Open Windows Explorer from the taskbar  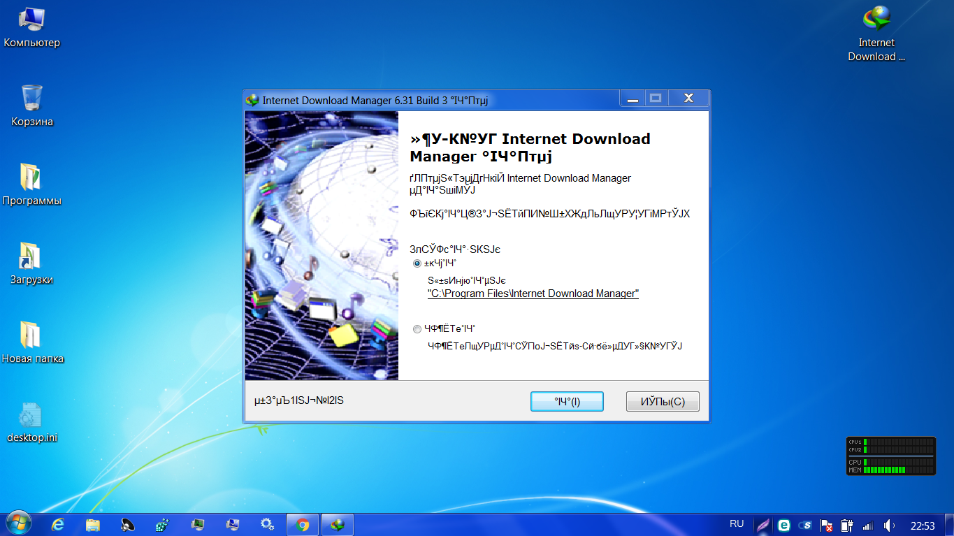point(93,525)
